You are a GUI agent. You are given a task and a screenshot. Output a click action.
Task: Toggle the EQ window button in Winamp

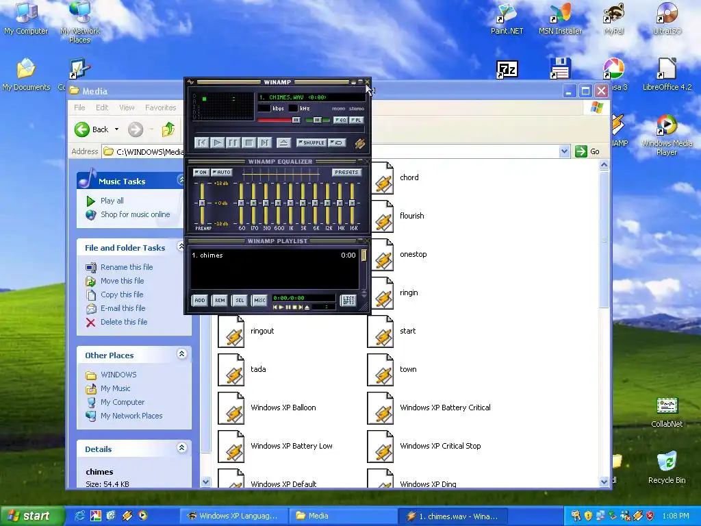click(341, 120)
